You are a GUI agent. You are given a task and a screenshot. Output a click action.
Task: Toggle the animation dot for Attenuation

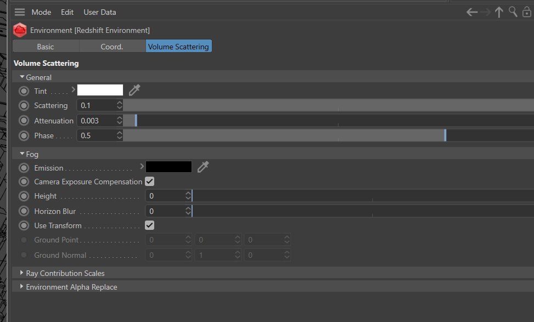point(24,121)
